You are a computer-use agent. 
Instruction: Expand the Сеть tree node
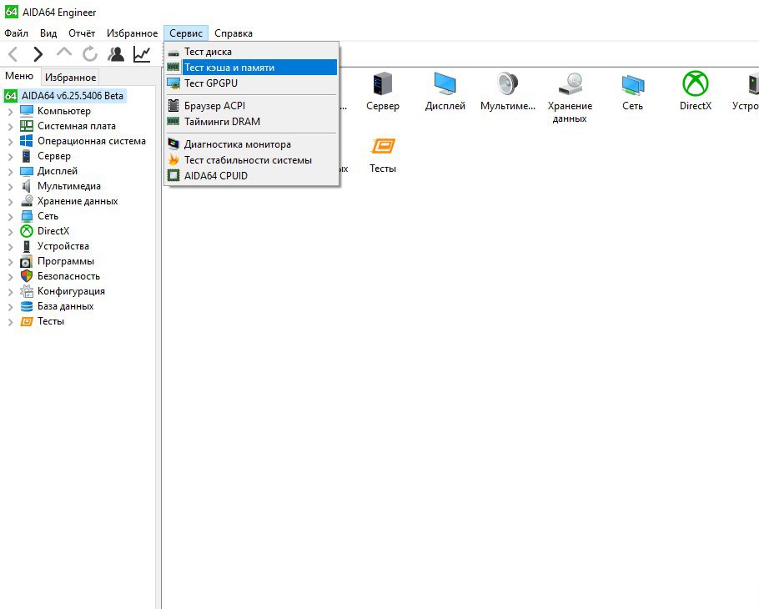tap(10, 216)
